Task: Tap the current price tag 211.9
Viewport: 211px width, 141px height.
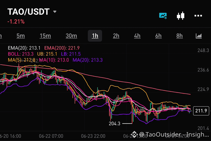Action: point(201,111)
